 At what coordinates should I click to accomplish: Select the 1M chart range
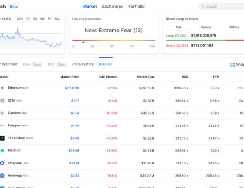[35, 19]
